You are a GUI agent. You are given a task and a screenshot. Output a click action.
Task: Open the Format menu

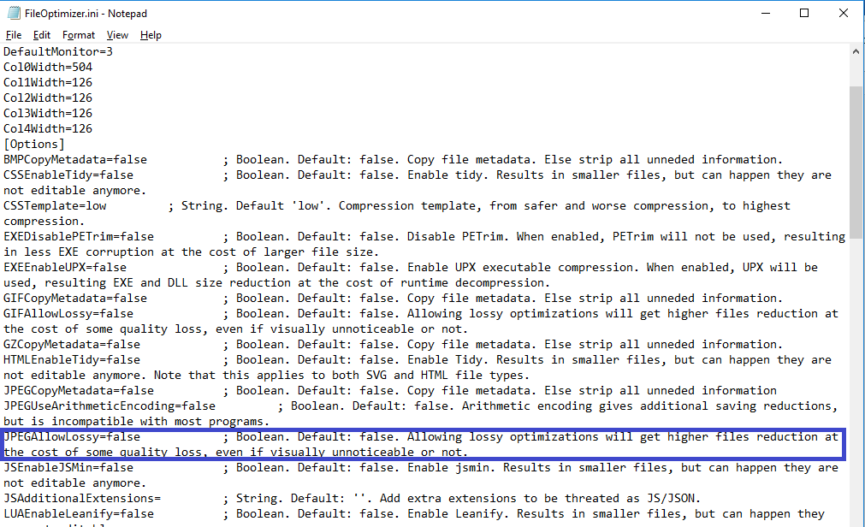tap(79, 35)
